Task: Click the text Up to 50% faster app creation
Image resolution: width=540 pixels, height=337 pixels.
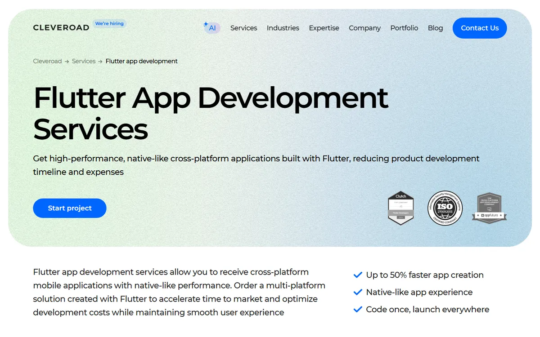Action: [x=425, y=275]
